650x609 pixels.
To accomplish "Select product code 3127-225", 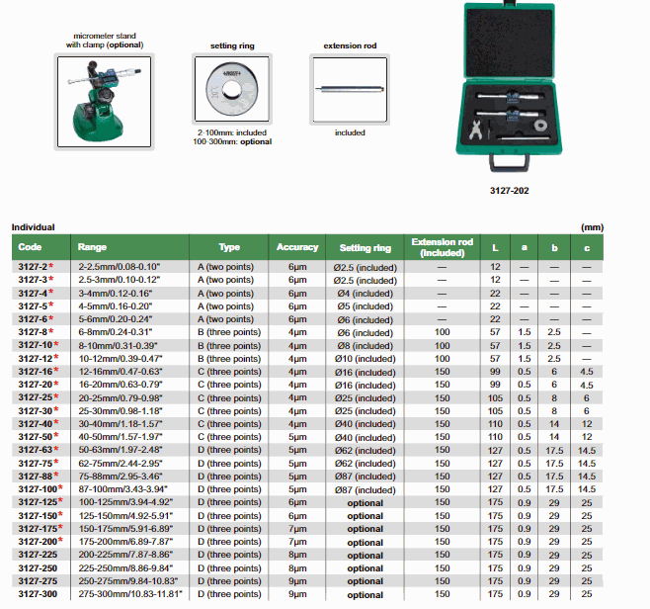I will [x=37, y=555].
